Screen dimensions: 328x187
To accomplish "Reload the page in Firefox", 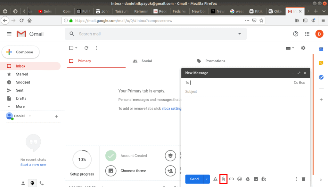I will [x=21, y=20].
